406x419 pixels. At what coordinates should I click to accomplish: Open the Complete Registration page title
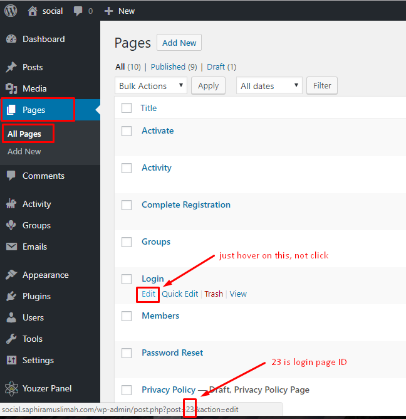(186, 204)
